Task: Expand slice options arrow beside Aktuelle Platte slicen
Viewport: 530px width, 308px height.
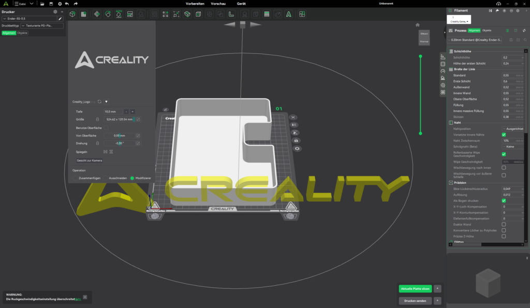Action: (x=437, y=289)
